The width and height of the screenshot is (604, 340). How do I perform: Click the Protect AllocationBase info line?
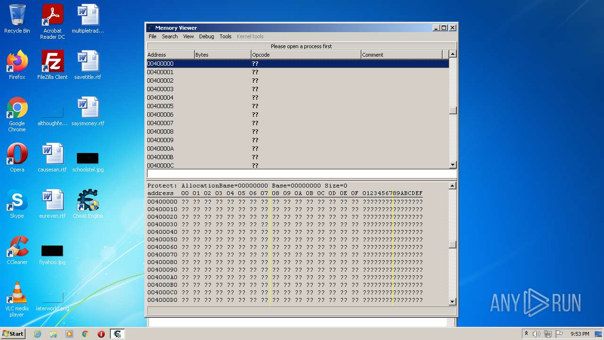(247, 186)
